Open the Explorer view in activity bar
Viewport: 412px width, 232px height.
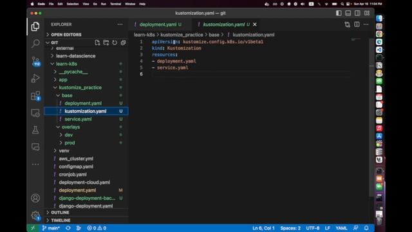(x=35, y=26)
